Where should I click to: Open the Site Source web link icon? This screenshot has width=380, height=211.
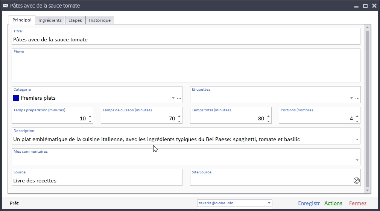click(357, 181)
